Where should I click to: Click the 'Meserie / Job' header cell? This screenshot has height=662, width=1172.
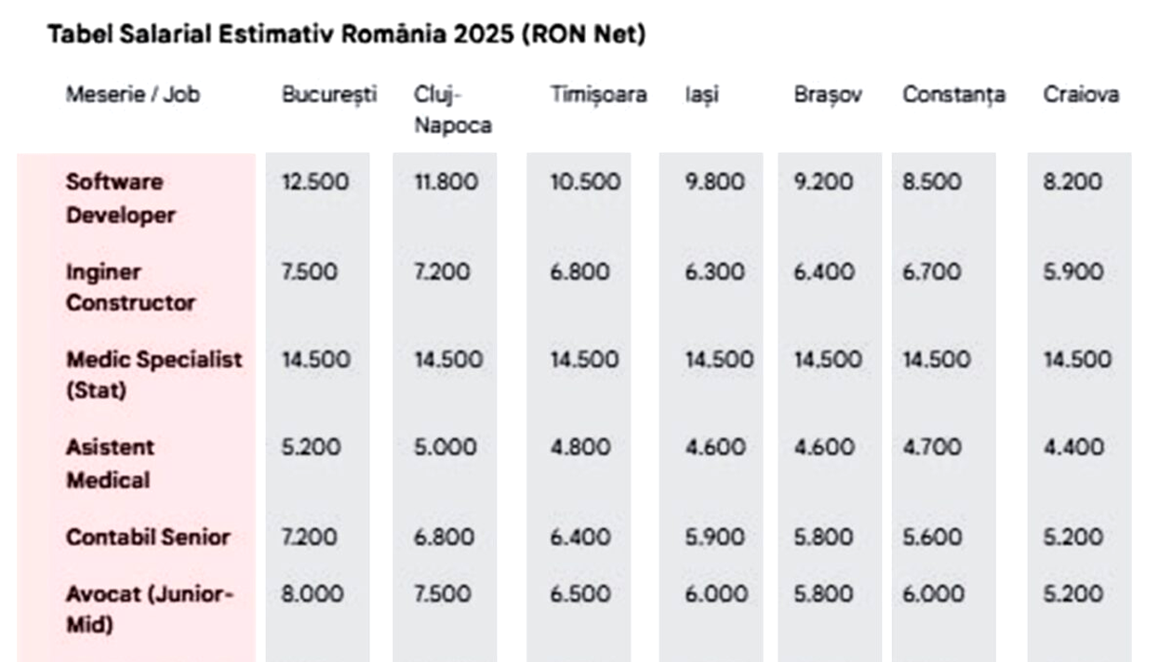coord(132,95)
